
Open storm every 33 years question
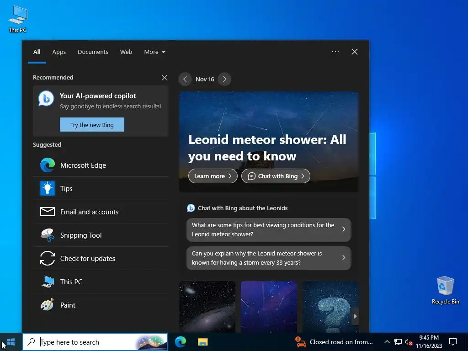click(x=269, y=258)
